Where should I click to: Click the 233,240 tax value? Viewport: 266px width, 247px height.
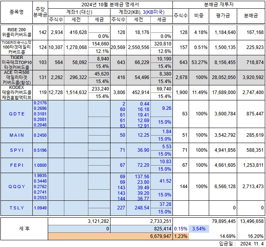[x=100, y=89]
